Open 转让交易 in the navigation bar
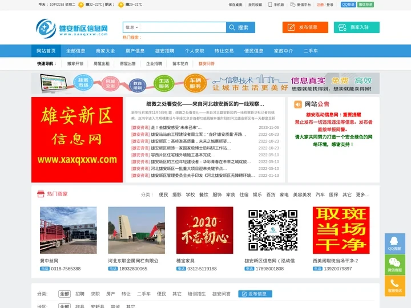Screen dimensions: 411x308 click(x=224, y=51)
